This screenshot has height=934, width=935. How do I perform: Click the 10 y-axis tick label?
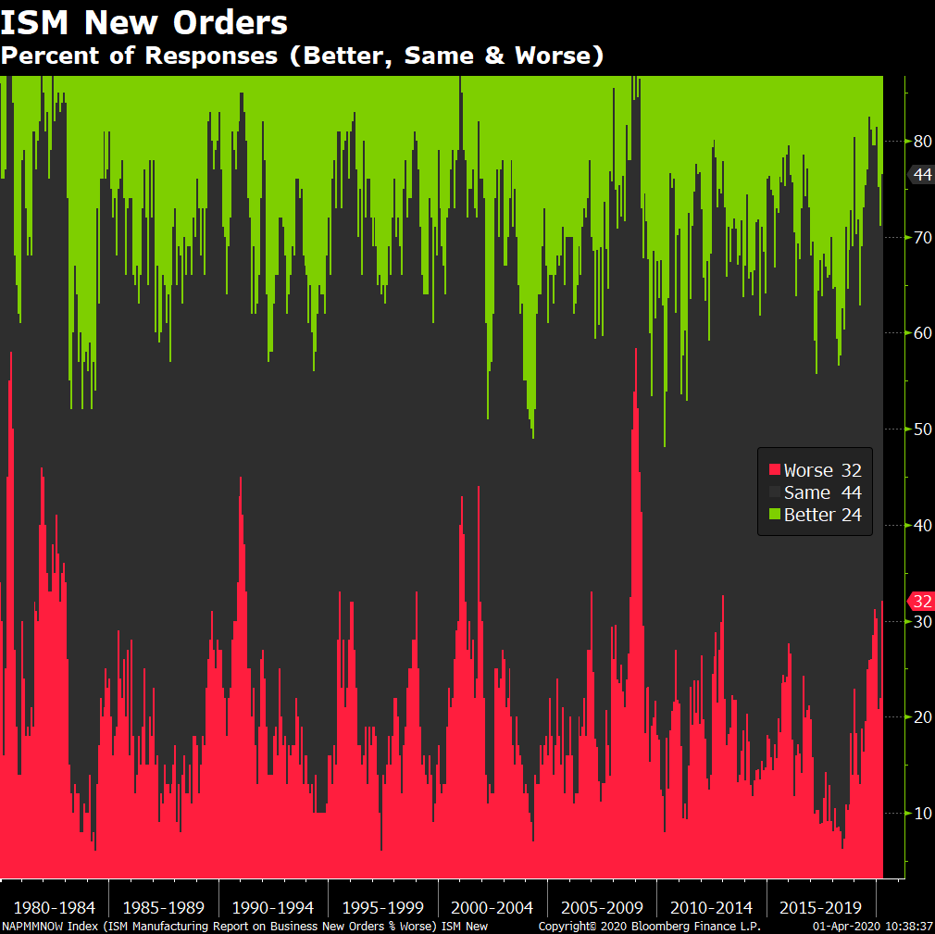click(922, 813)
